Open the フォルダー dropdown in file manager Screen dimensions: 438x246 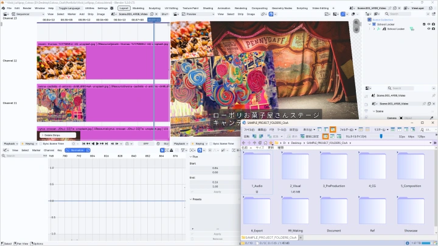pyautogui.click(x=348, y=130)
